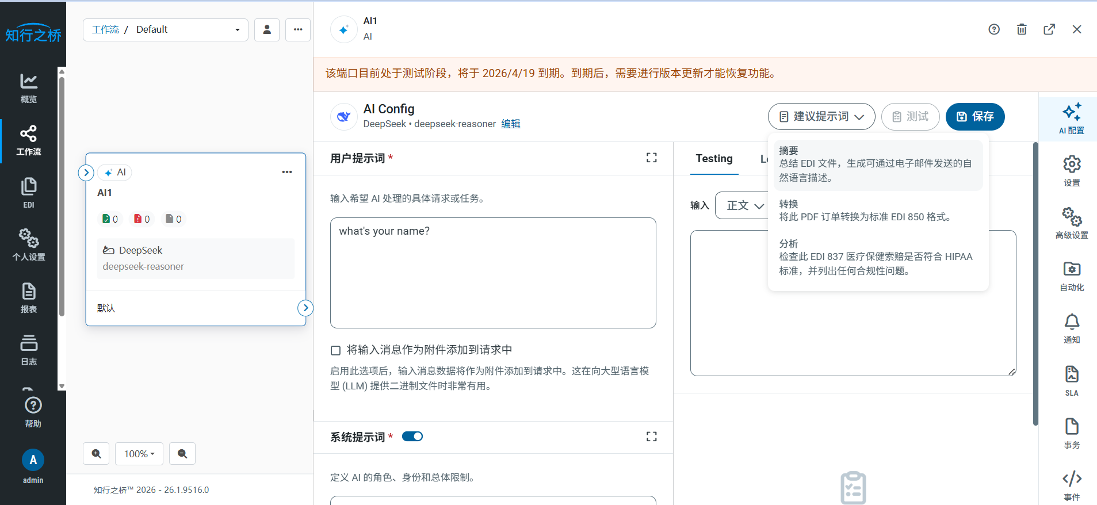Open the 100% zoom level dropdown
This screenshot has height=505, width=1097.
tap(139, 454)
